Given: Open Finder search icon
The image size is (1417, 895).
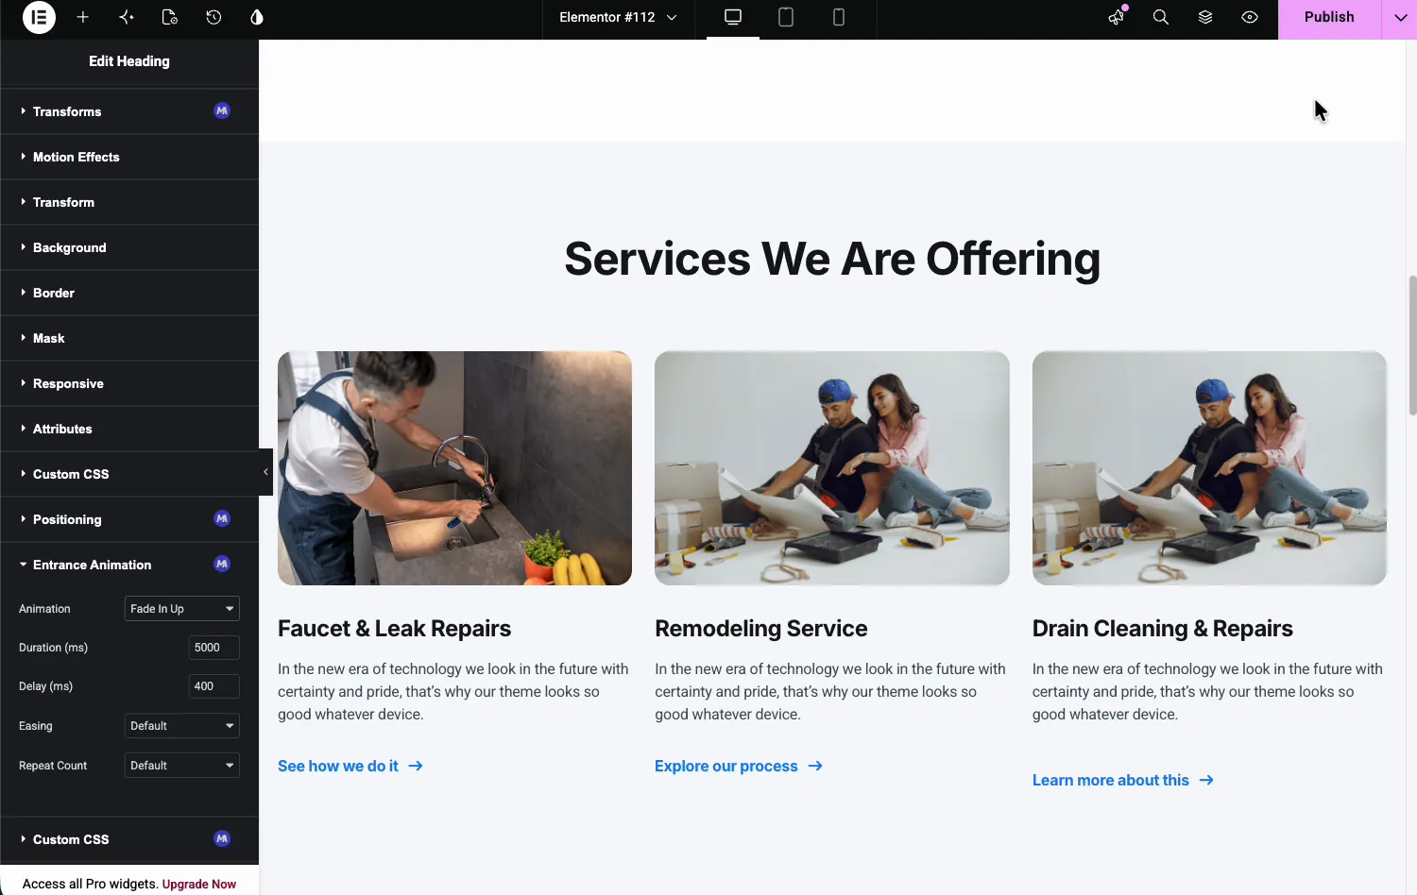Looking at the screenshot, I should pyautogui.click(x=1161, y=17).
